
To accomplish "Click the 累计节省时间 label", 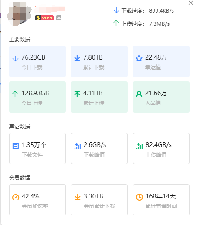I will pos(161,206).
